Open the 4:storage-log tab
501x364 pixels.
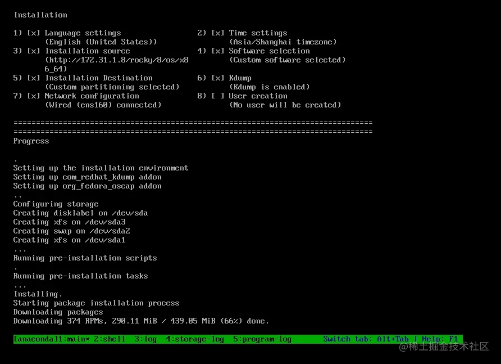pyautogui.click(x=195, y=339)
